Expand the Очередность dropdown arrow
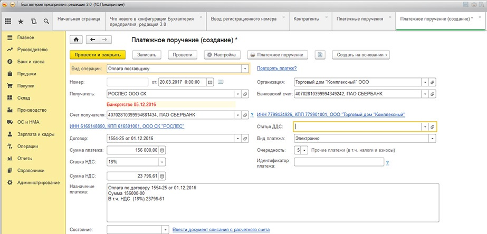Viewport: 487px width, 234px height. (x=304, y=150)
